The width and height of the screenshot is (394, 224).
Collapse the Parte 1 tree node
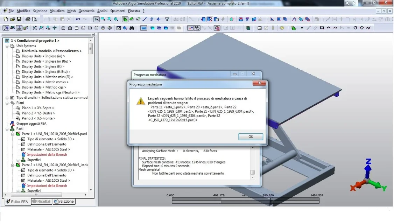[x=13, y=134]
